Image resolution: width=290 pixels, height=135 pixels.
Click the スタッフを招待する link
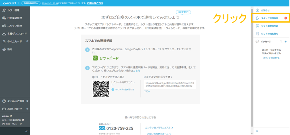coord(271,58)
